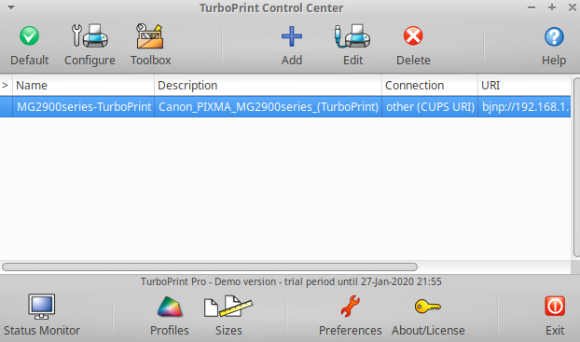This screenshot has width=580, height=342.
Task: Launch the Status Monitor
Action: (42, 315)
